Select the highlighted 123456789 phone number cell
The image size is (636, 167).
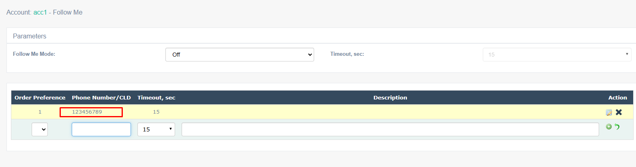click(x=91, y=112)
